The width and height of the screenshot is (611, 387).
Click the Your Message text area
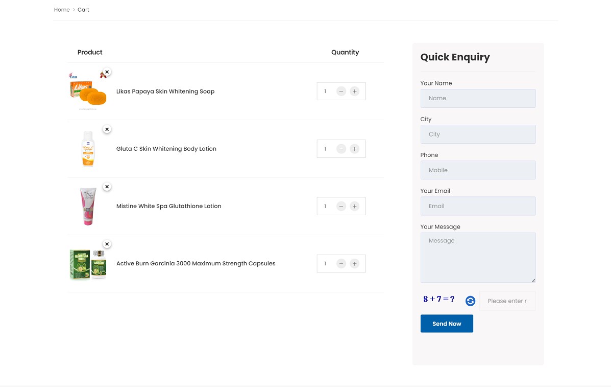point(478,258)
